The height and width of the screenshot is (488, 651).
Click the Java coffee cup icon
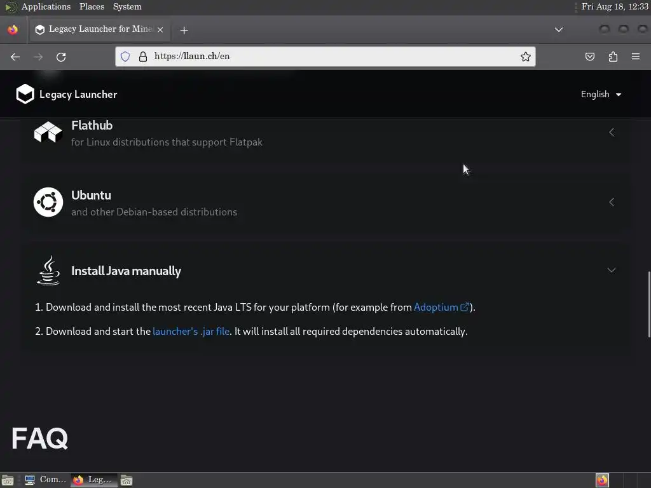(48, 270)
